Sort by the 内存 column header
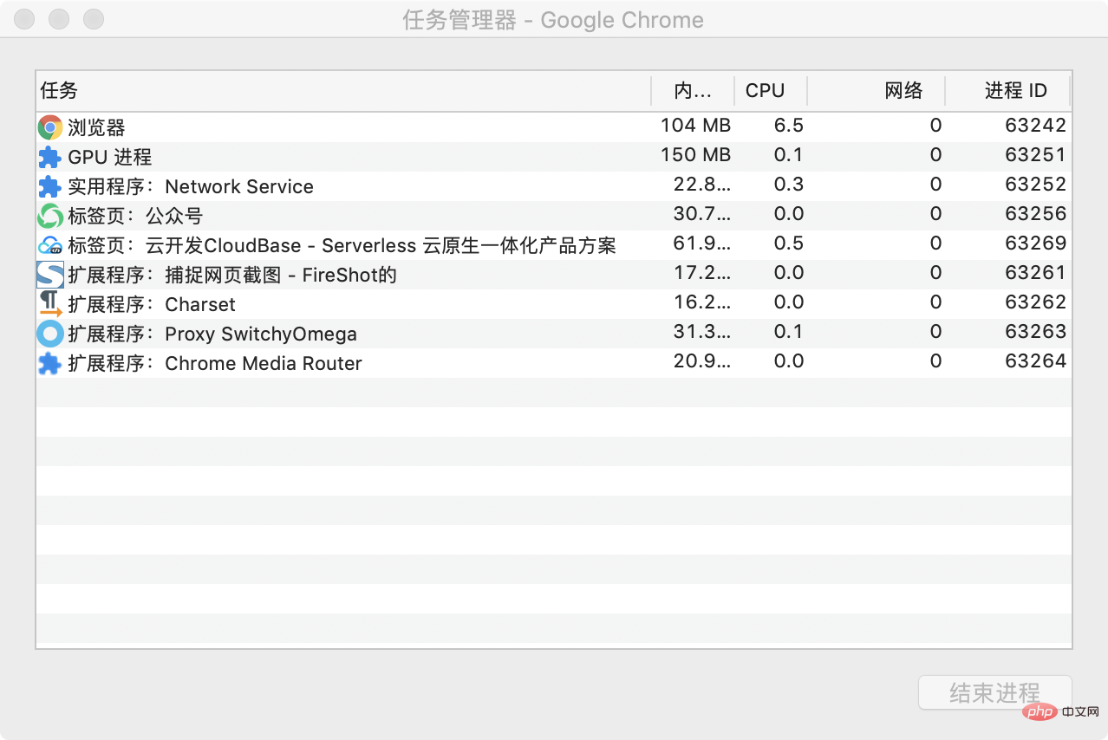 (693, 91)
